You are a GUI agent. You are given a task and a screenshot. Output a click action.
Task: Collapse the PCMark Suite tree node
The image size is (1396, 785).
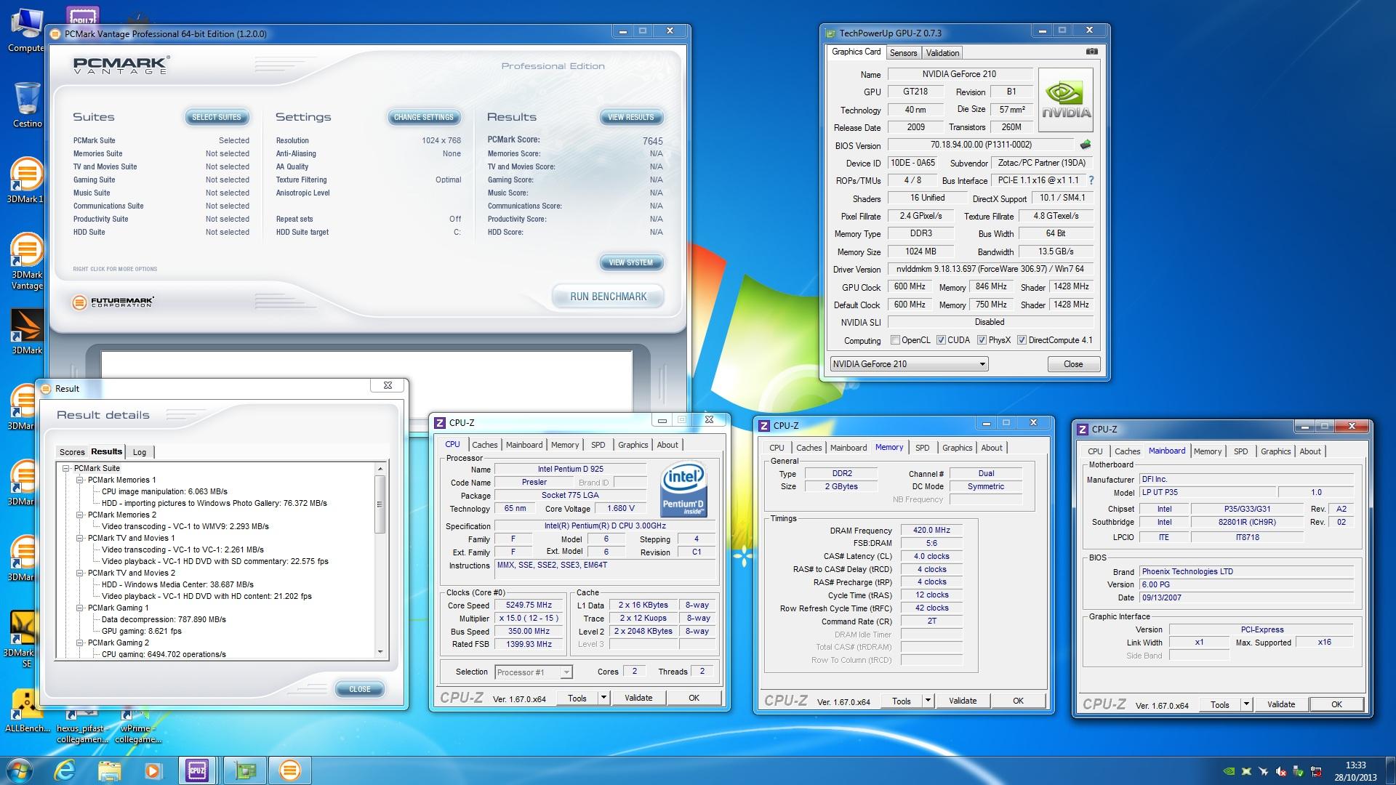pyautogui.click(x=66, y=469)
